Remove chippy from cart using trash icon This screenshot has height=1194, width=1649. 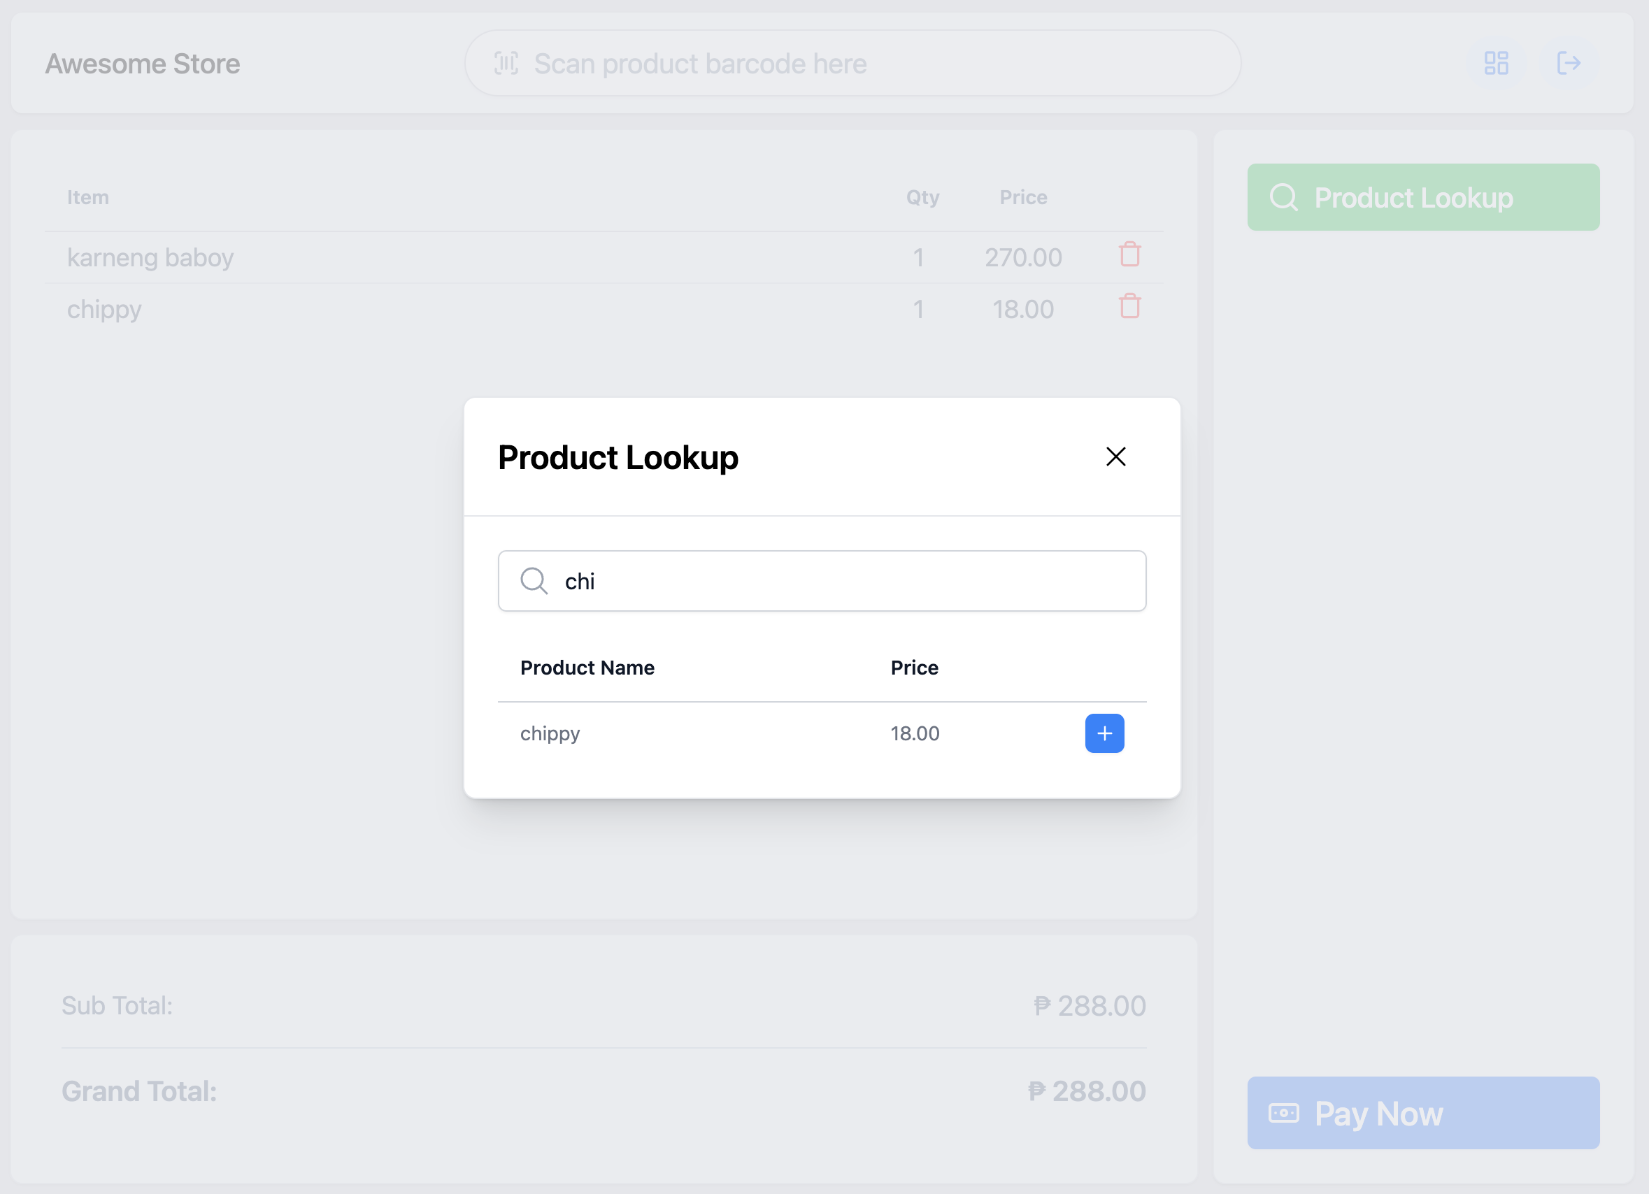[1129, 307]
